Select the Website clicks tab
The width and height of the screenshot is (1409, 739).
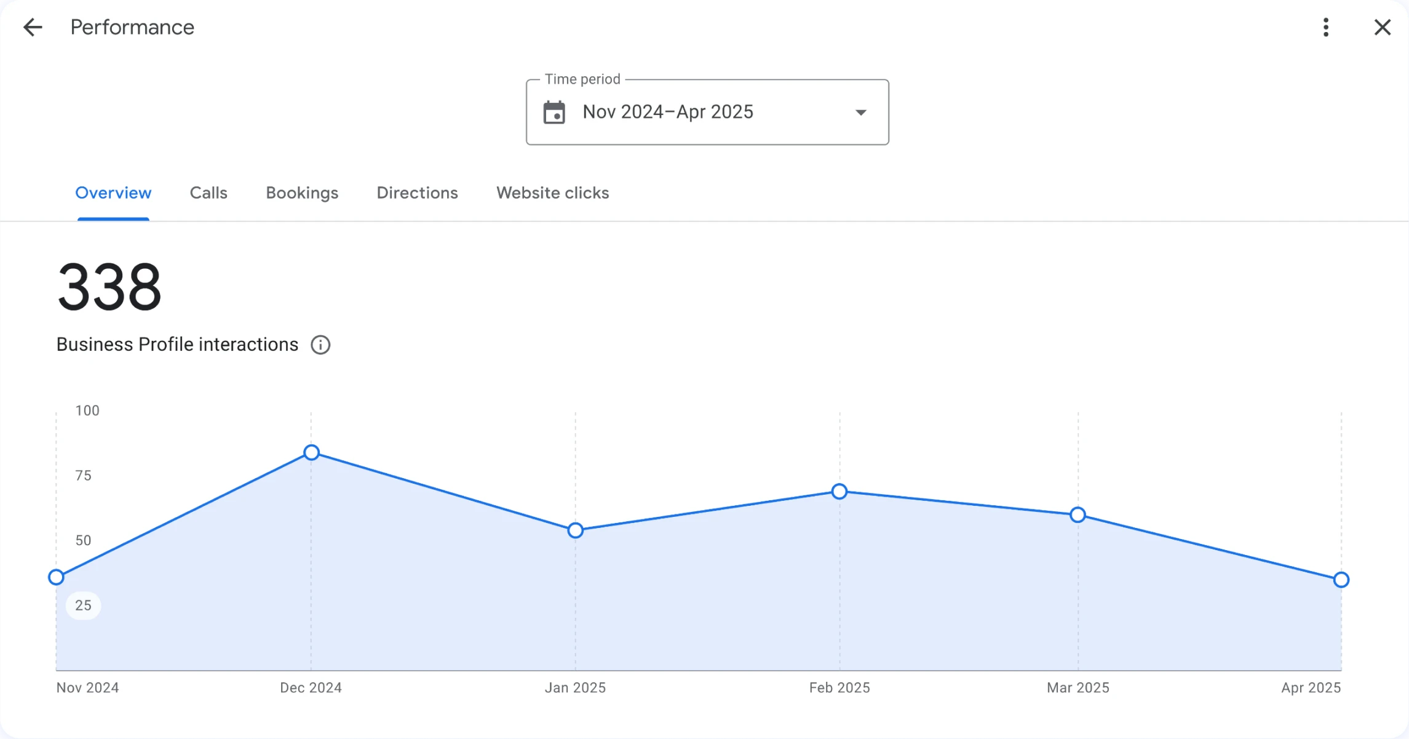click(x=552, y=193)
